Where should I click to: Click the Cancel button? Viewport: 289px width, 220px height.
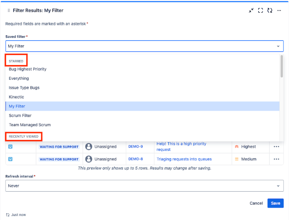[x=256, y=203]
